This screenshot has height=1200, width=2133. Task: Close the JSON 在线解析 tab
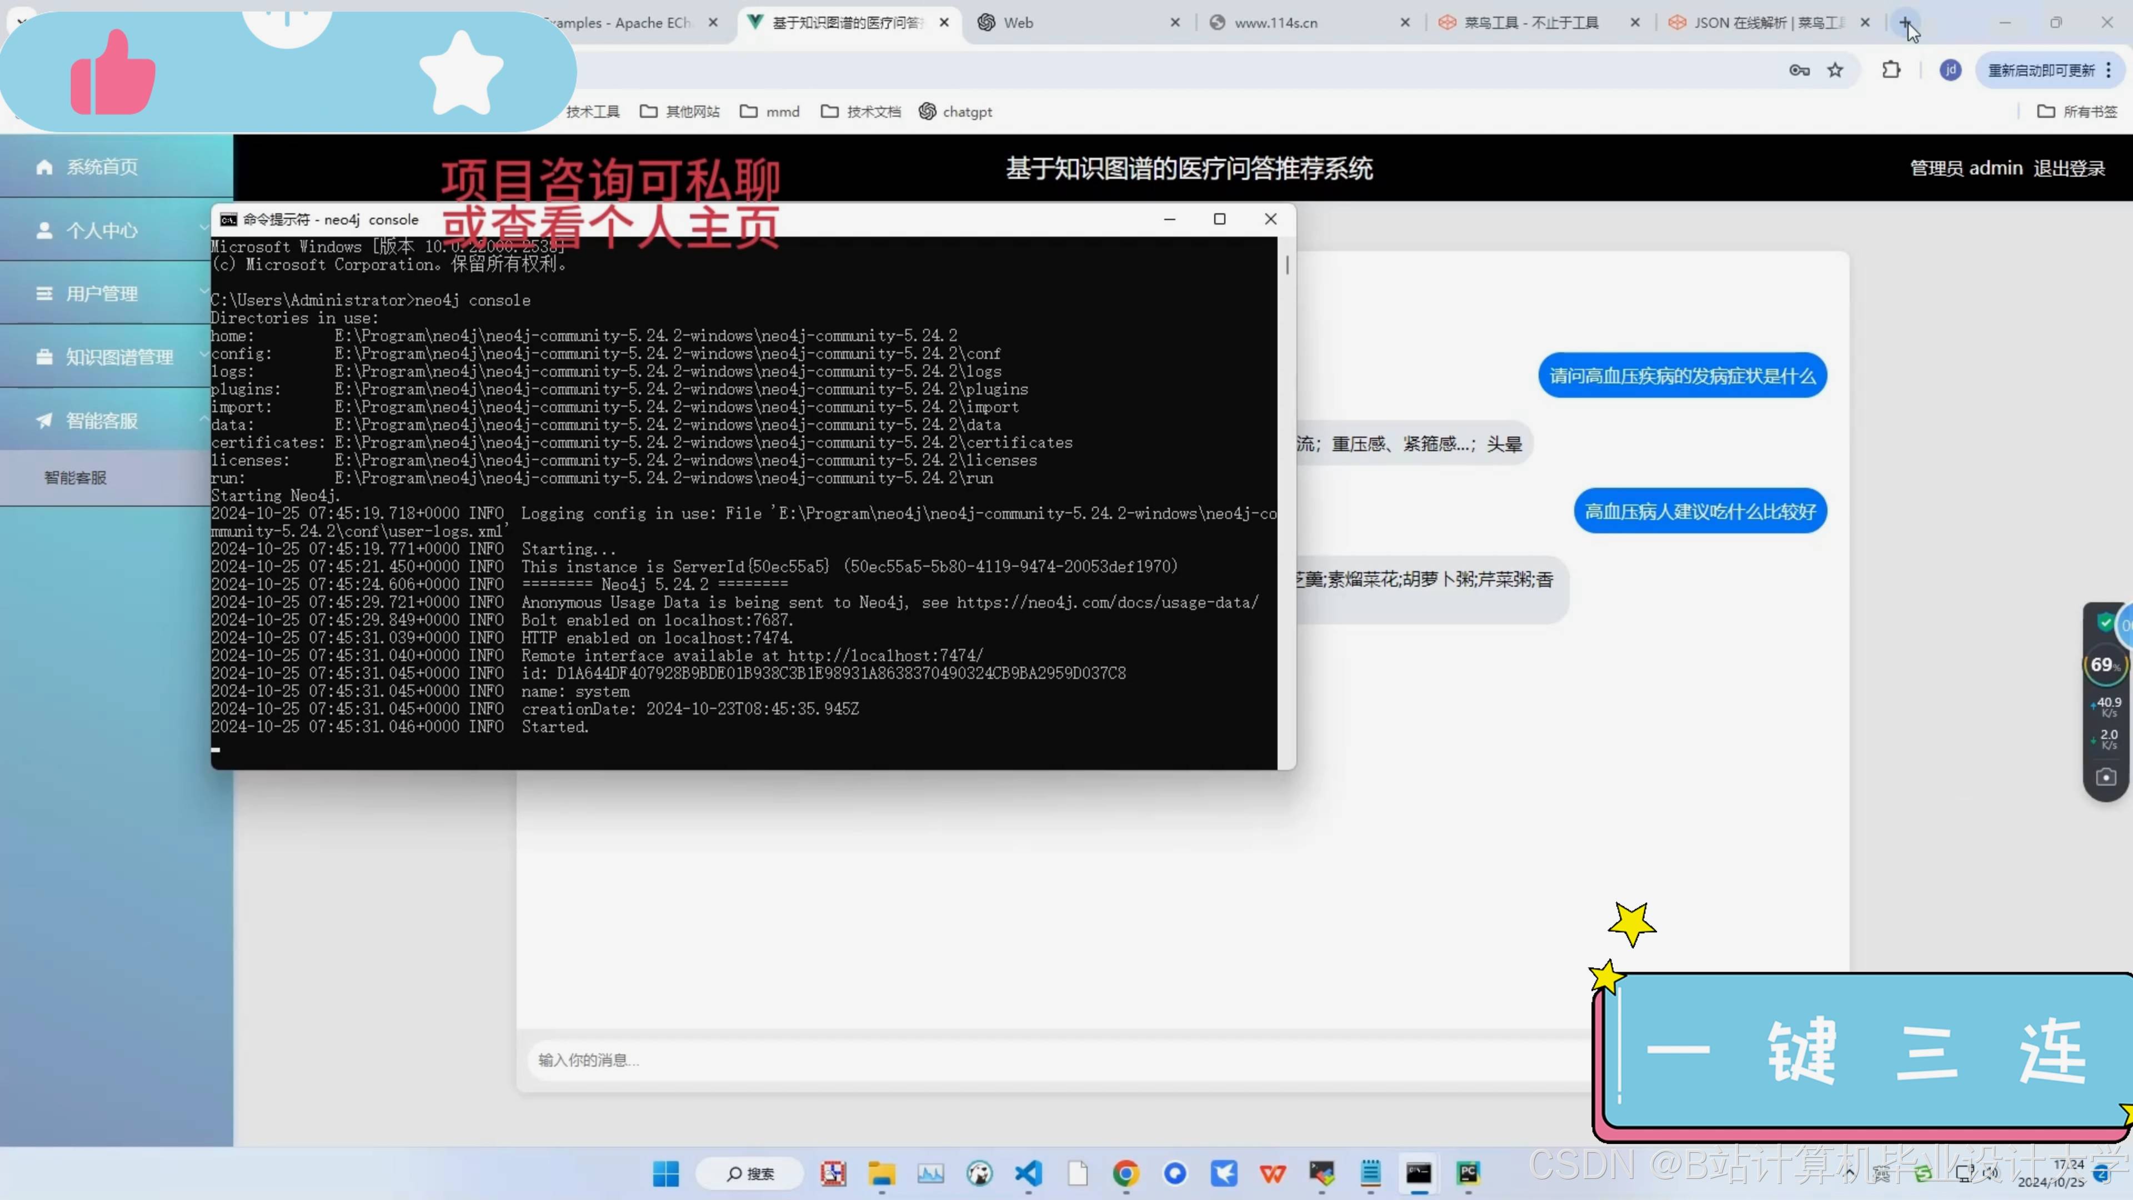click(1865, 22)
